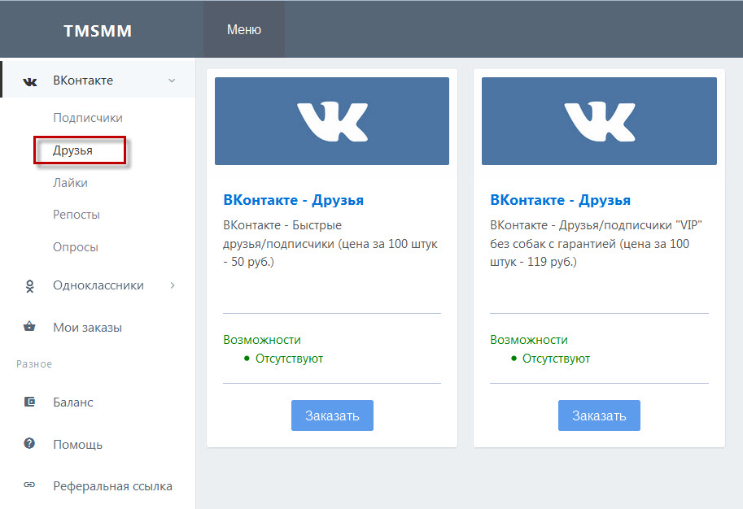743x509 pixels.
Task: Go to Репосты in the sidebar
Action: [x=76, y=215]
